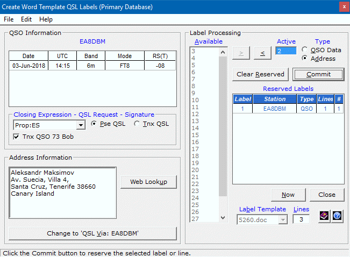Click the Now button

(288, 195)
